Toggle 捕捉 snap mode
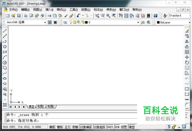Image resolution: width=192 pixels, height=131 pixels. 52,127
